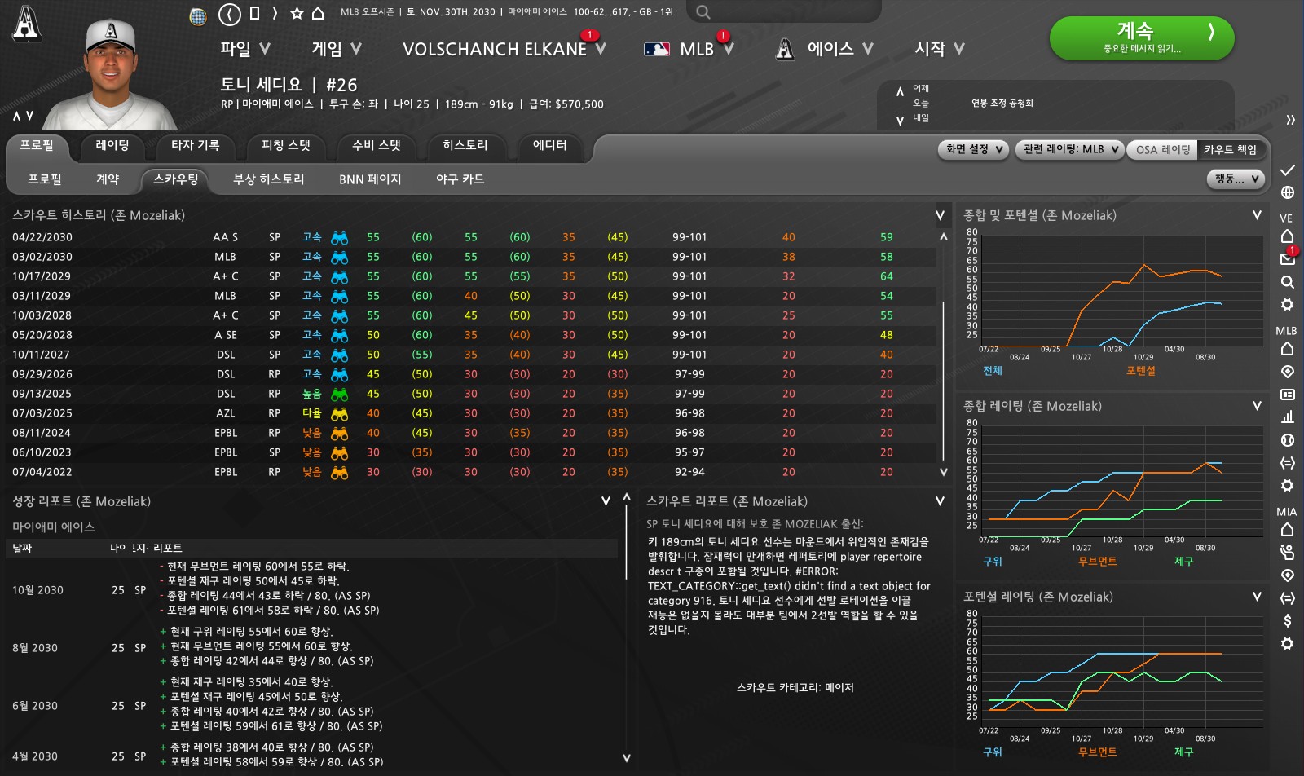Screen dimensions: 1304x776
Task: Open the mail inbox icon with notification
Action: tap(1287, 258)
